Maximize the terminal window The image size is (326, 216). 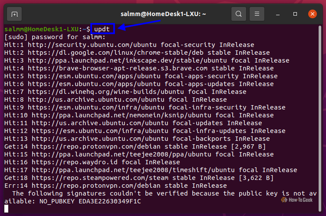tap(295, 14)
